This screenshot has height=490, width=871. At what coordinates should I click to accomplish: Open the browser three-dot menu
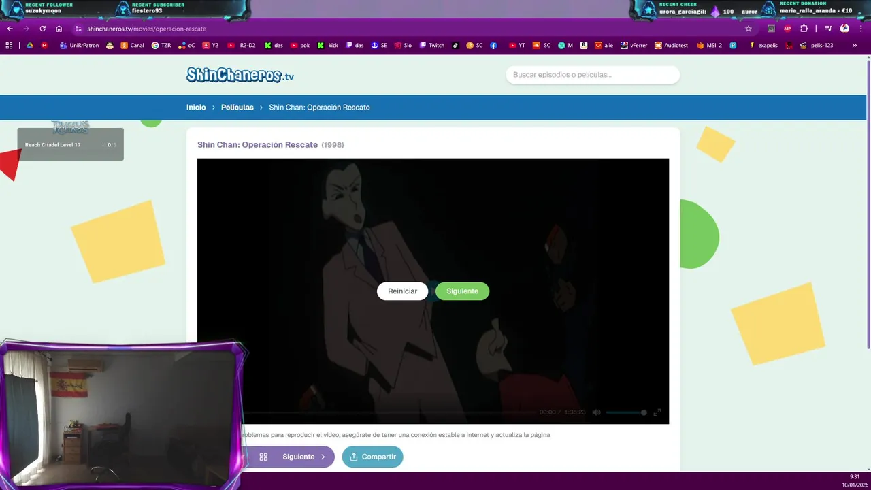(x=861, y=29)
